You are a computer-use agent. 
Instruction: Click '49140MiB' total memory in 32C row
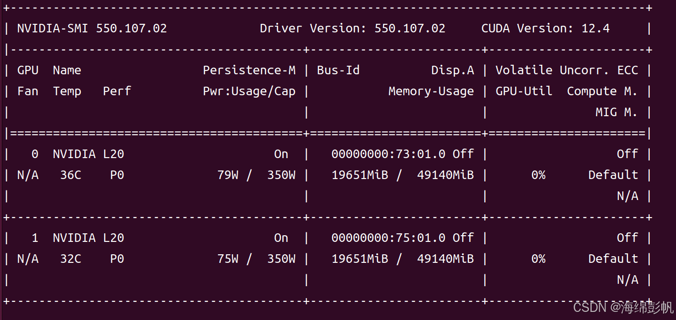(x=446, y=259)
